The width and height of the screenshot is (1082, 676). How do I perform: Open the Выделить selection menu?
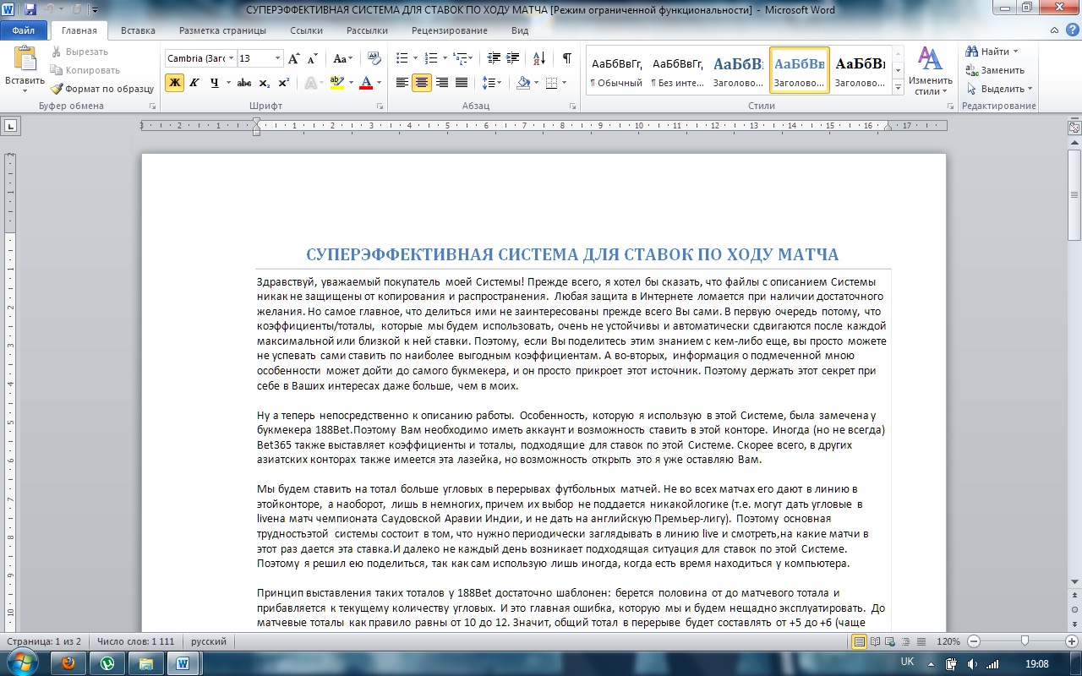pyautogui.click(x=998, y=89)
